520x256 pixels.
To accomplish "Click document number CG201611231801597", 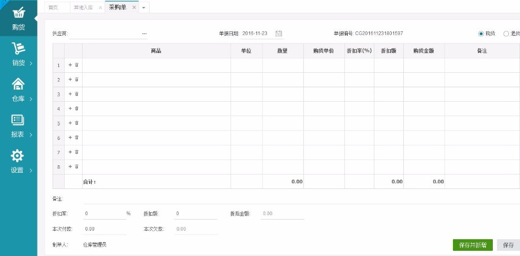I will [x=379, y=34].
